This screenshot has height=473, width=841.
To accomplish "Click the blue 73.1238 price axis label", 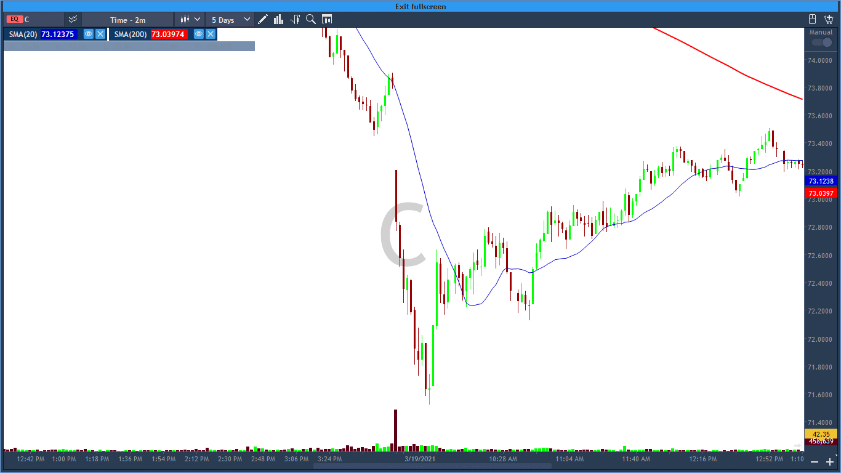I will click(x=821, y=181).
